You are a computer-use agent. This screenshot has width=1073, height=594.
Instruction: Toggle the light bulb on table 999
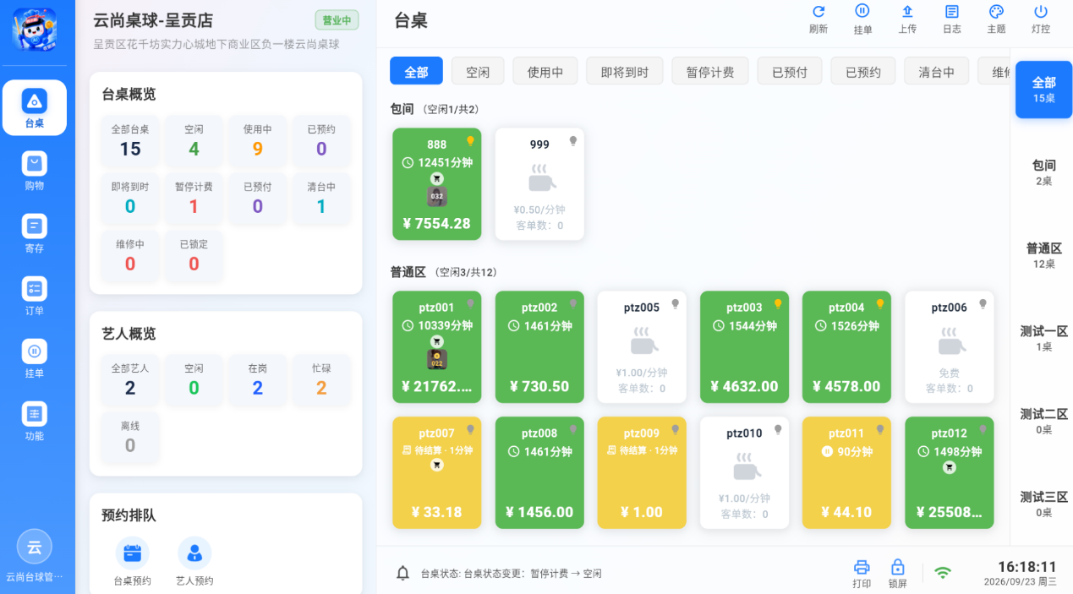[572, 141]
